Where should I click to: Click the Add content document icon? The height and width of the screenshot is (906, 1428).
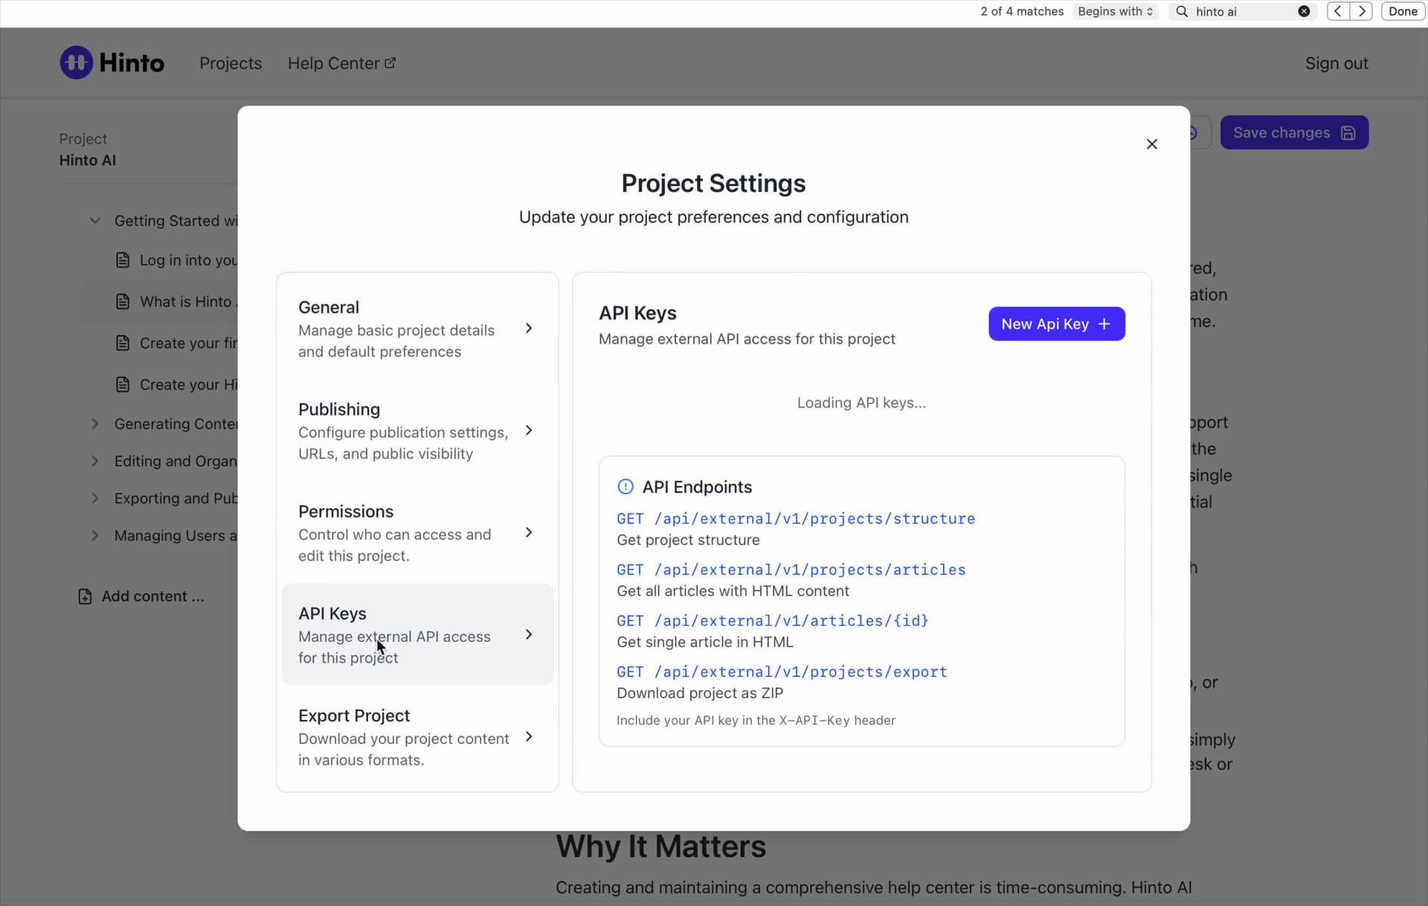(x=85, y=597)
